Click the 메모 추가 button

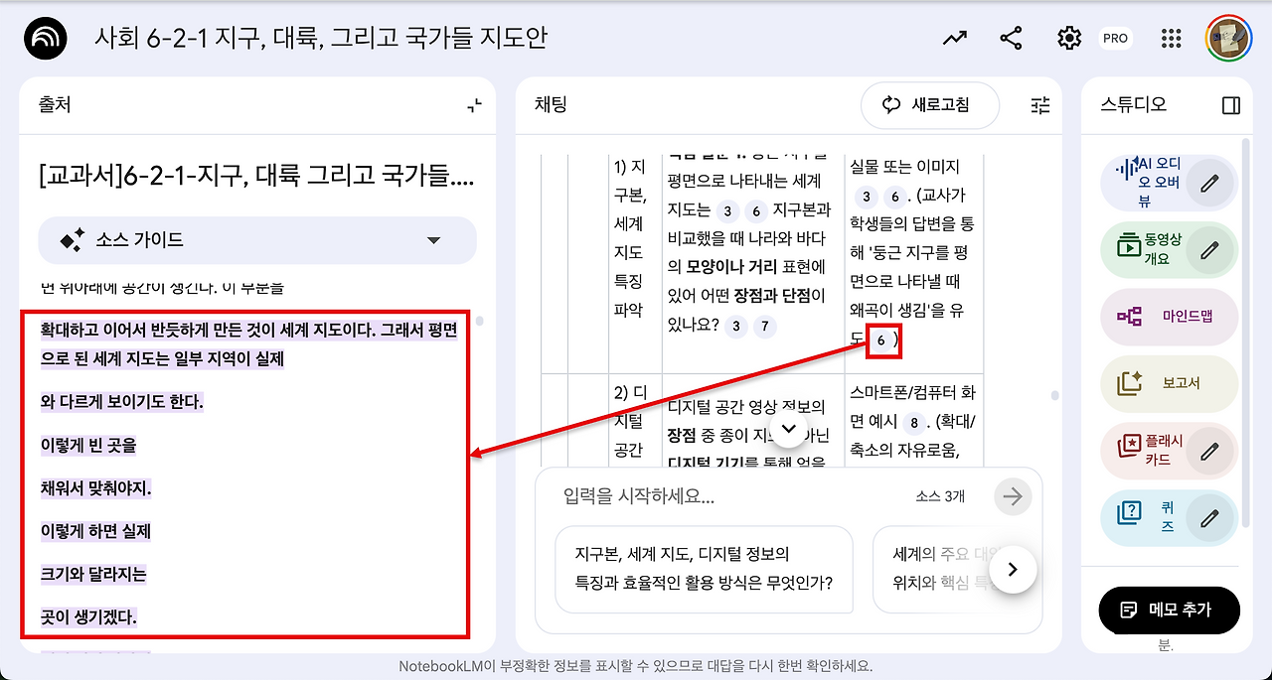1169,610
